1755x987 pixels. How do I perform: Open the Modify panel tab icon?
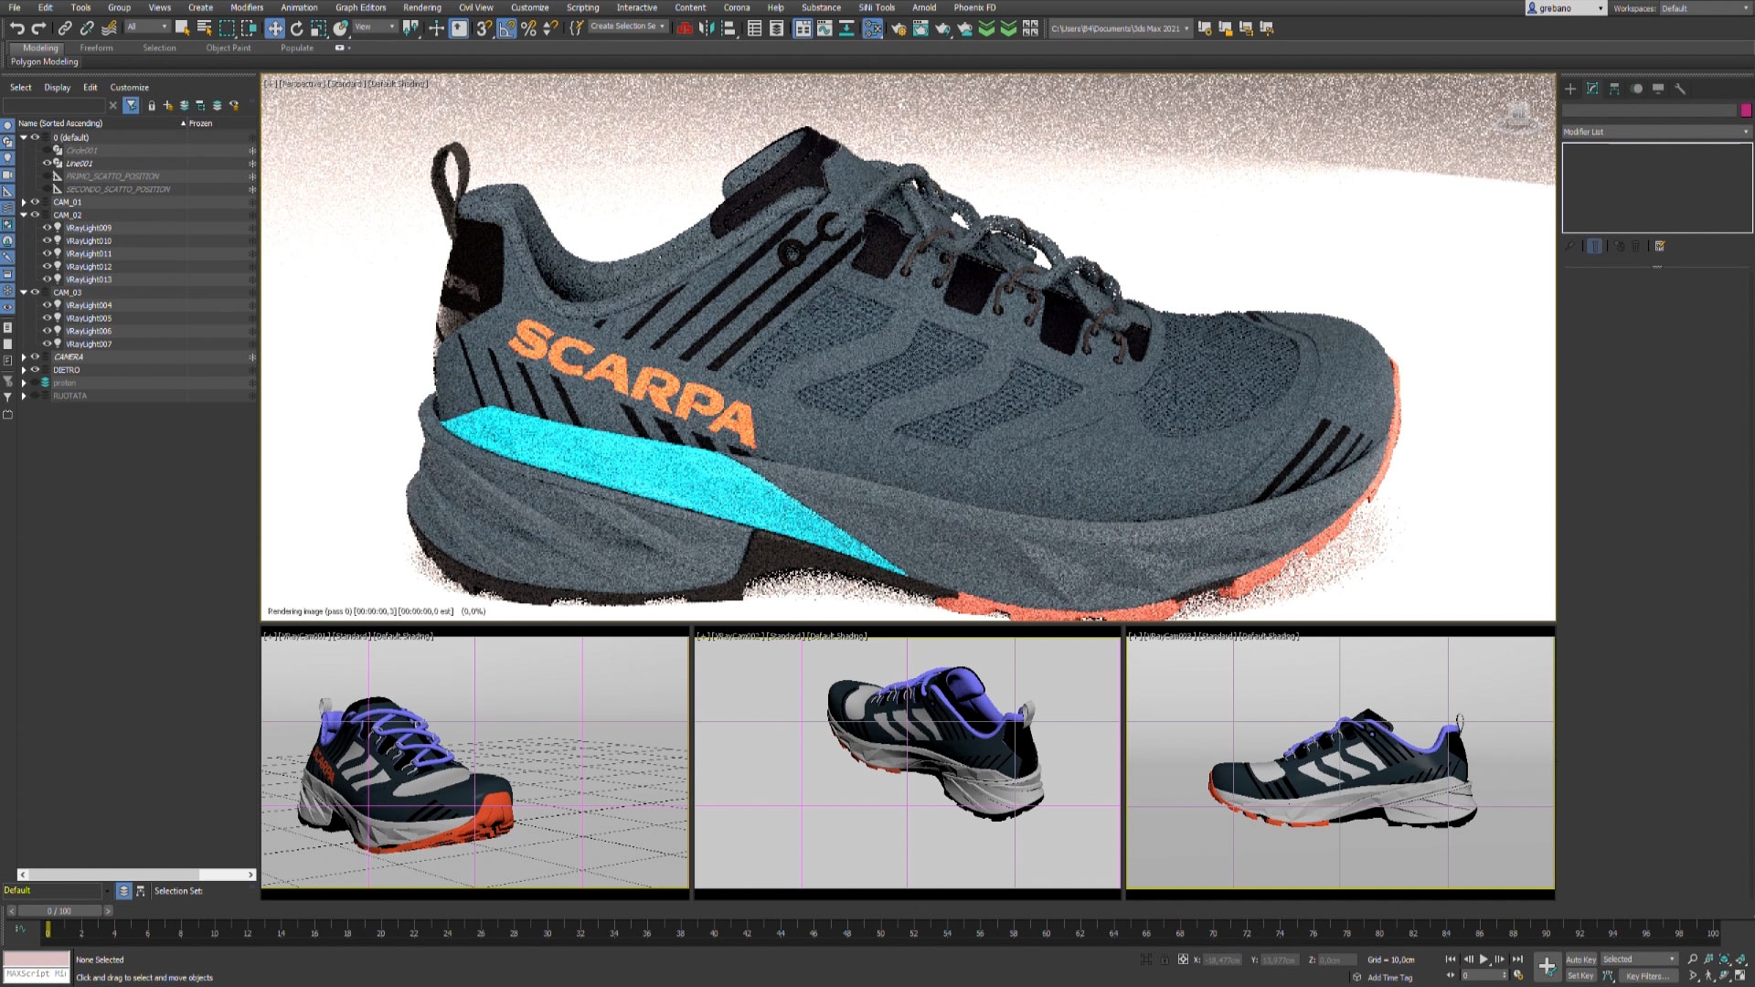tap(1592, 89)
